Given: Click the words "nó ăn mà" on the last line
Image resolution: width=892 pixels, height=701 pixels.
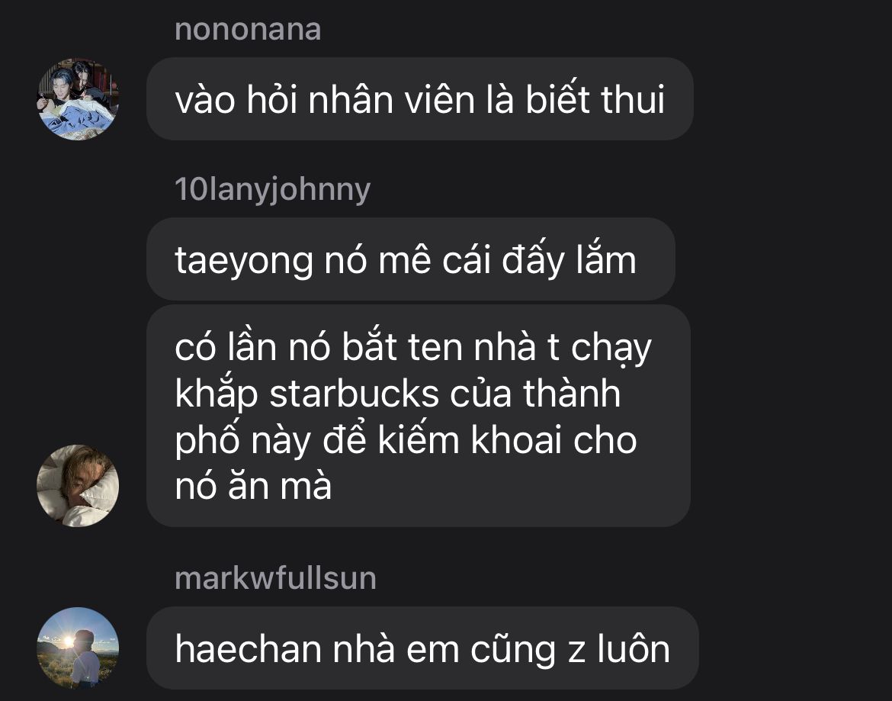Looking at the screenshot, I should coord(253,487).
